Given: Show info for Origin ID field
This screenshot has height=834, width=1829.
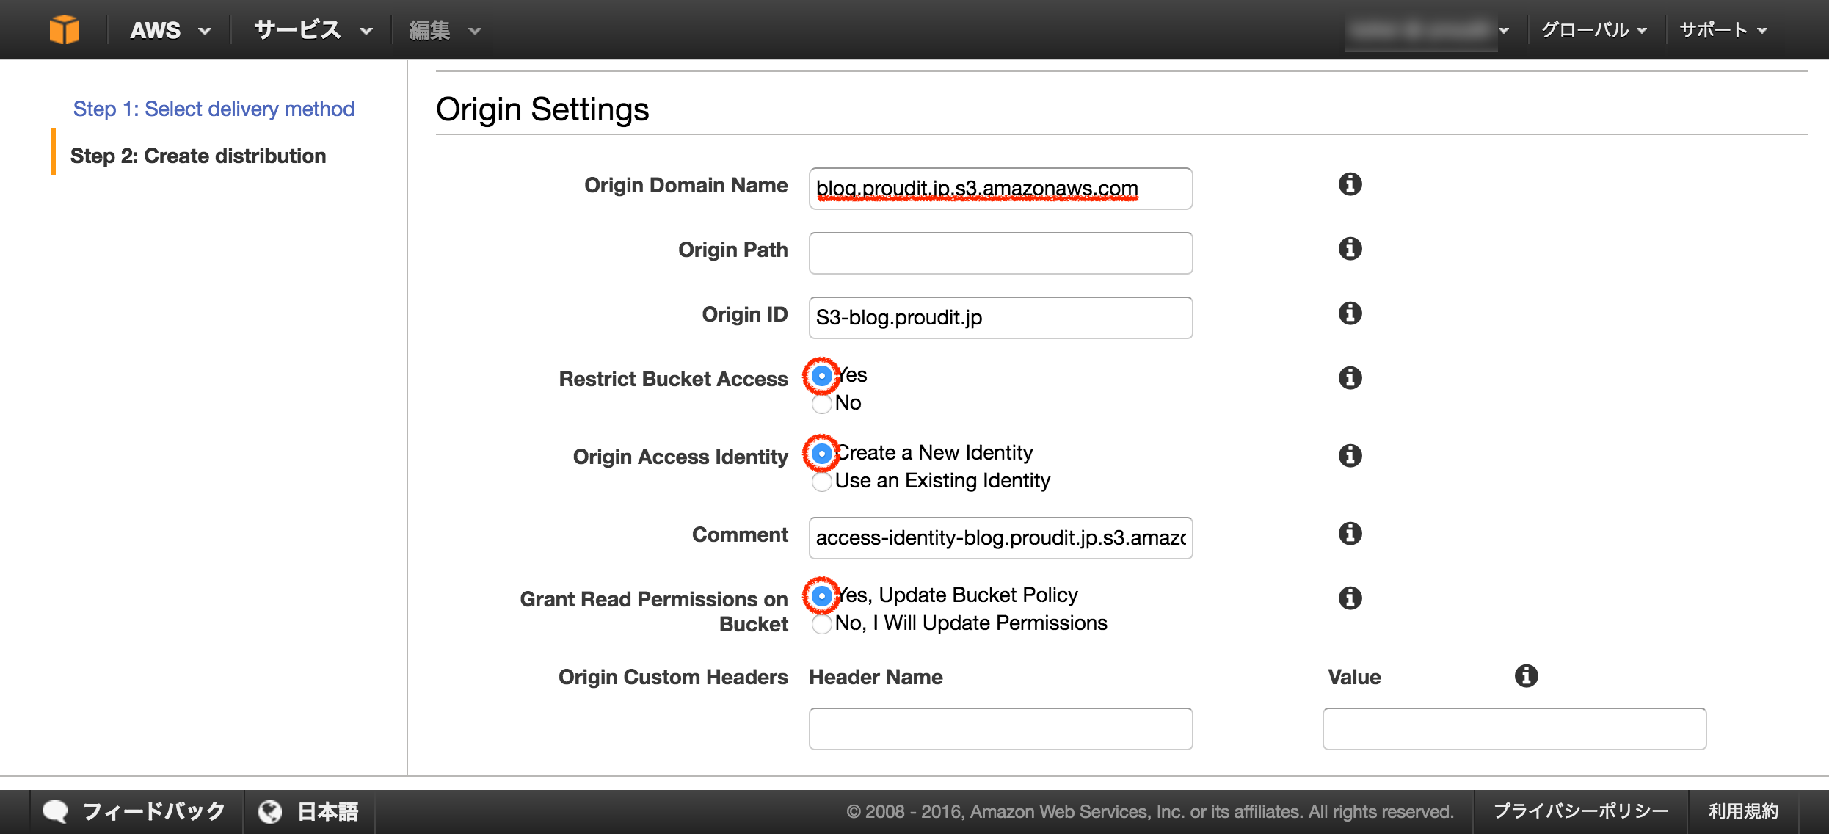Looking at the screenshot, I should click(x=1350, y=313).
